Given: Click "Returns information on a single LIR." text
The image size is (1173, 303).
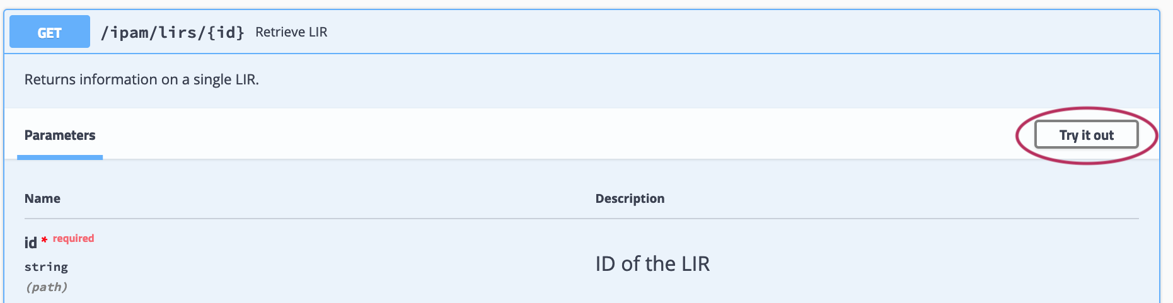Looking at the screenshot, I should coord(142,80).
